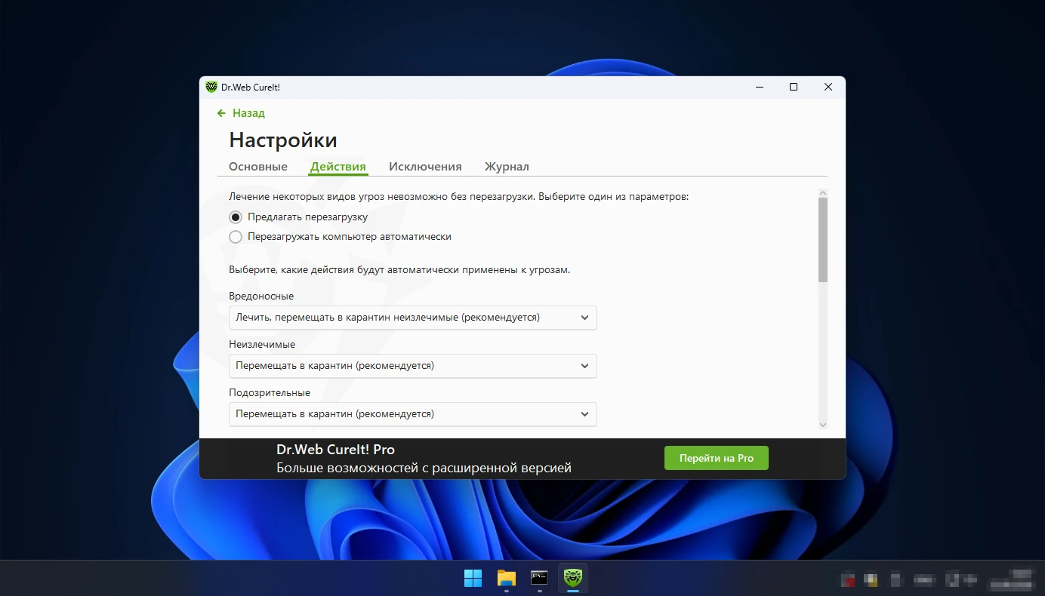Screen dimensions: 1045x596
Task: Select the Предлагать перезагрузку radio button
Action: (236, 217)
